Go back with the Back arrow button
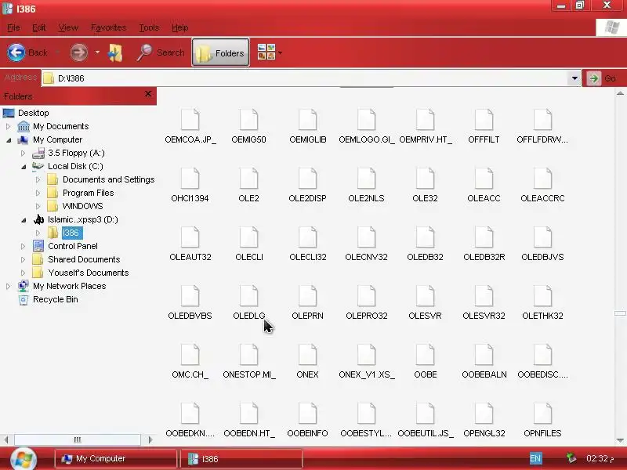Screen dimensions: 627x470 [27, 52]
